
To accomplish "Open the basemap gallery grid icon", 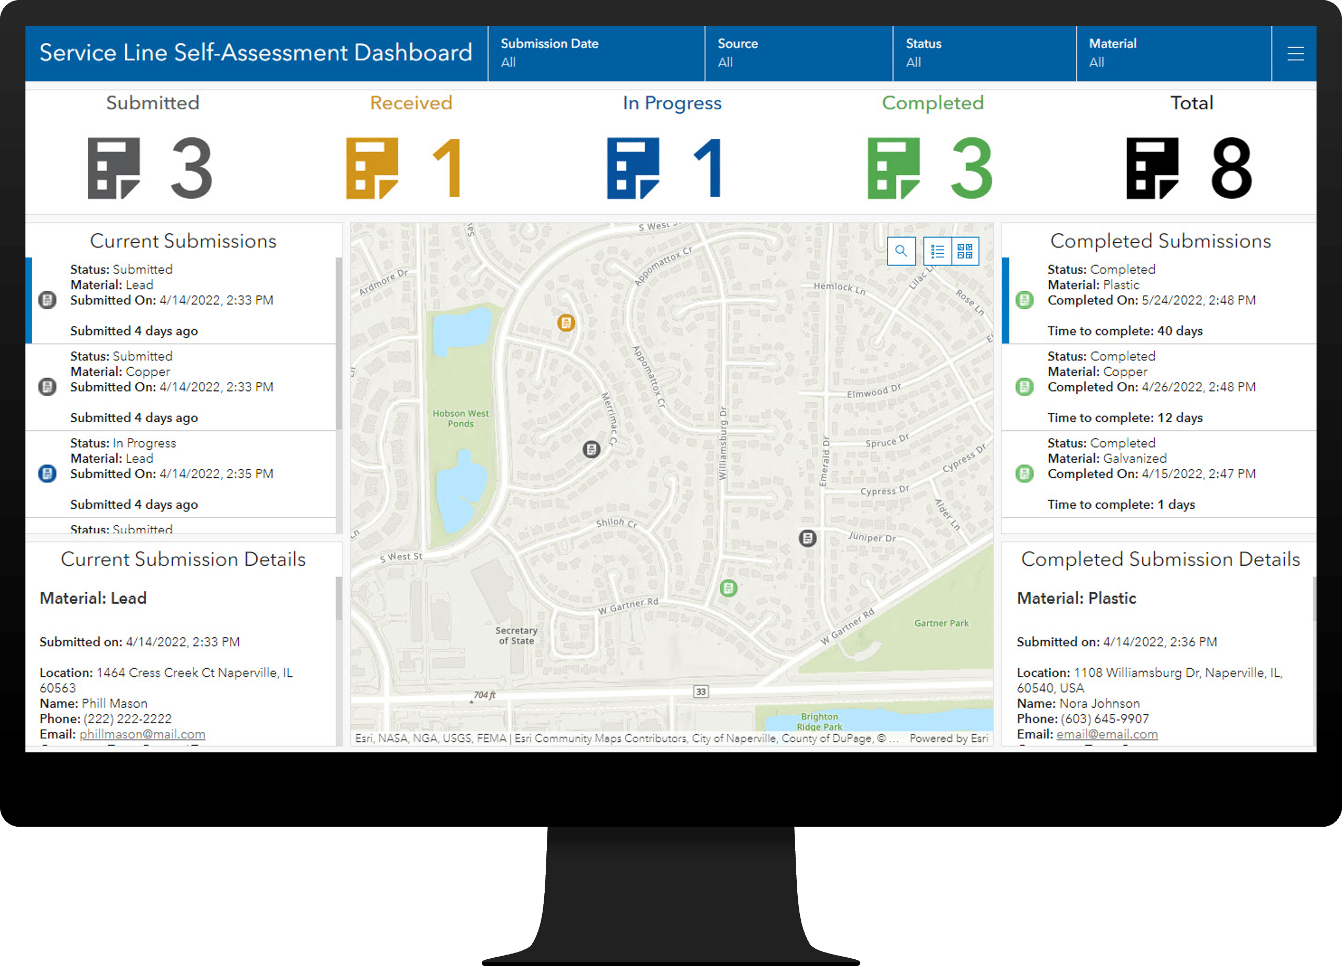I will pos(965,251).
